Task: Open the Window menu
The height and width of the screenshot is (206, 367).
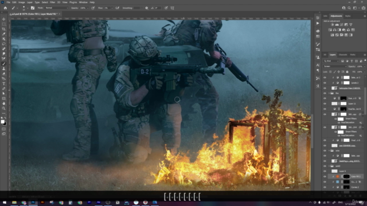Action: (83, 2)
